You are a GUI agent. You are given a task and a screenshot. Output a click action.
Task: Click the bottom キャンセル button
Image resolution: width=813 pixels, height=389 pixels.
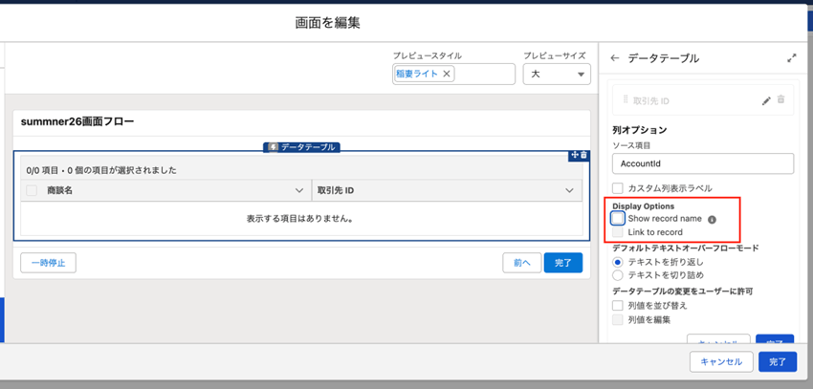click(x=720, y=361)
